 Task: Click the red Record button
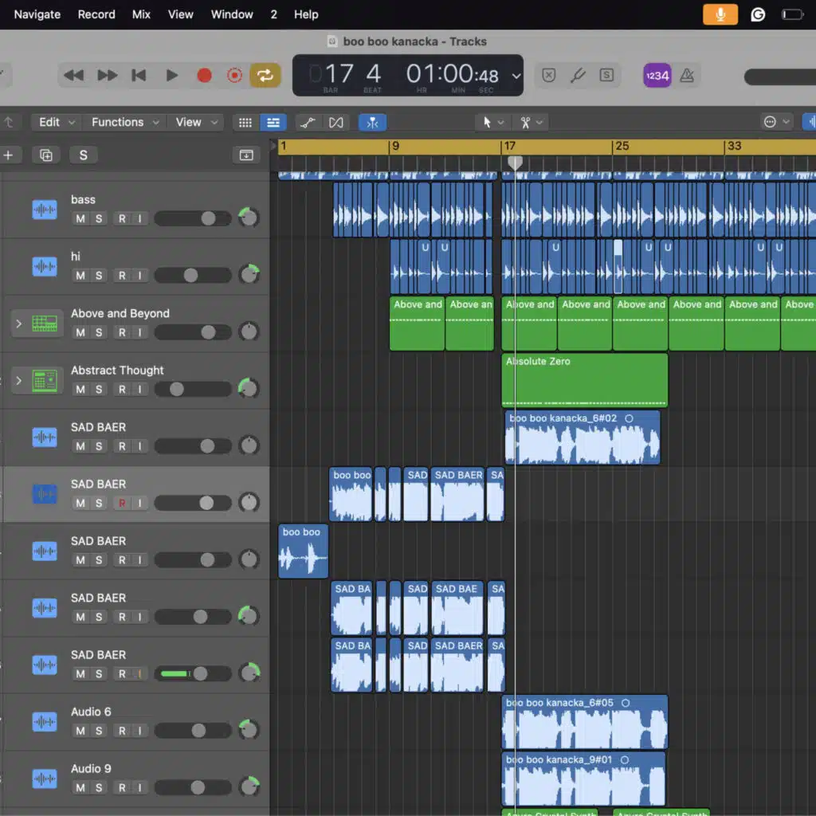tap(204, 76)
